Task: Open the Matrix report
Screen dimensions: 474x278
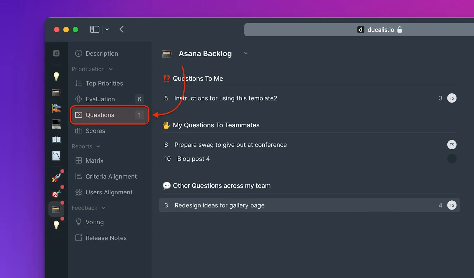Action: point(94,161)
